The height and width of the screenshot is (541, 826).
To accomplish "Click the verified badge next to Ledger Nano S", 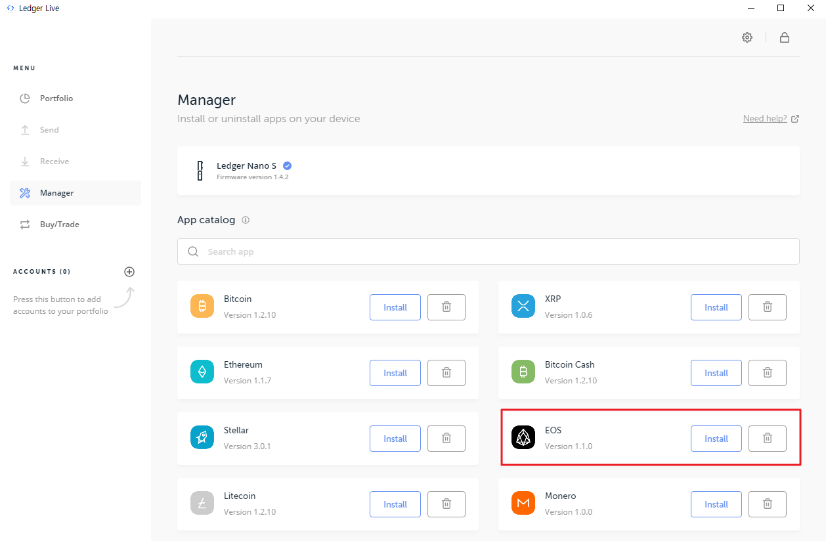I will click(287, 165).
